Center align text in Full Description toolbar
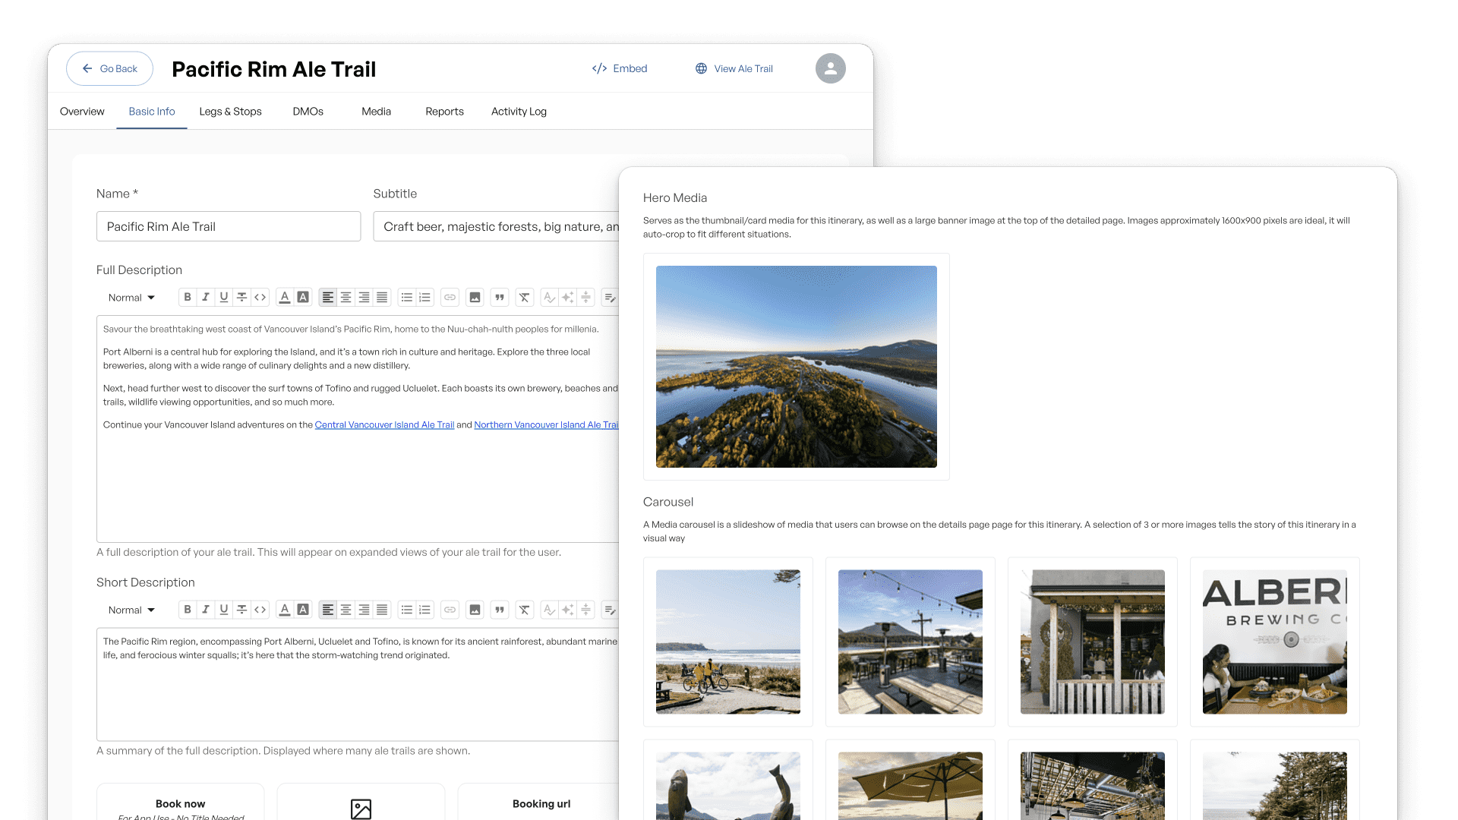This screenshot has height=820, width=1458. (x=346, y=298)
